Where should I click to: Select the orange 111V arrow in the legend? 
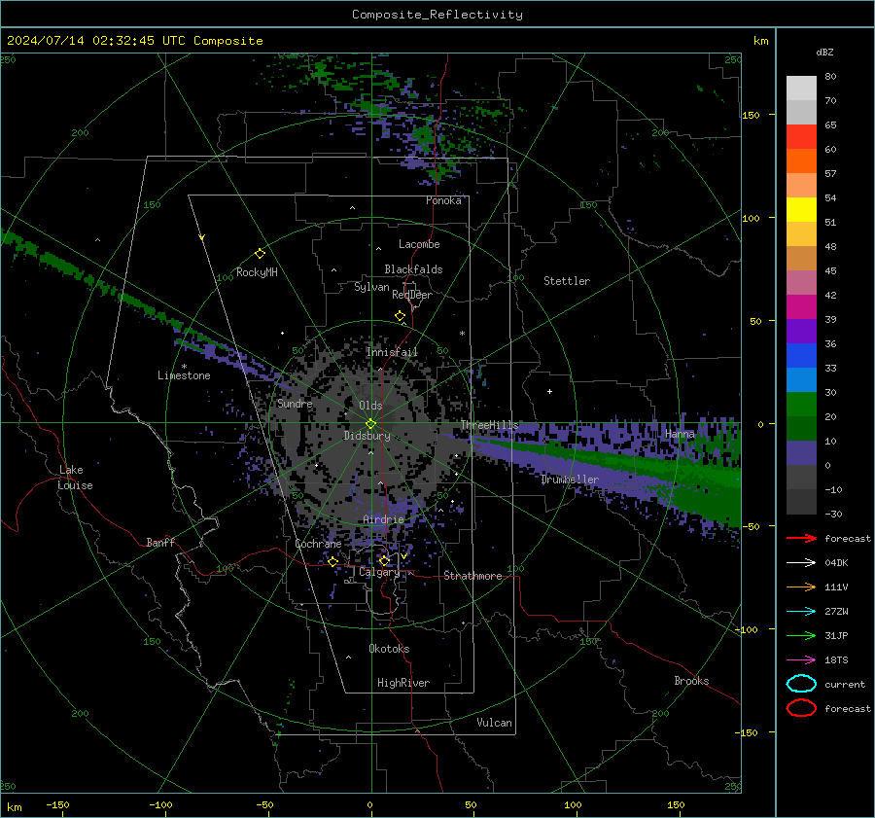point(801,587)
